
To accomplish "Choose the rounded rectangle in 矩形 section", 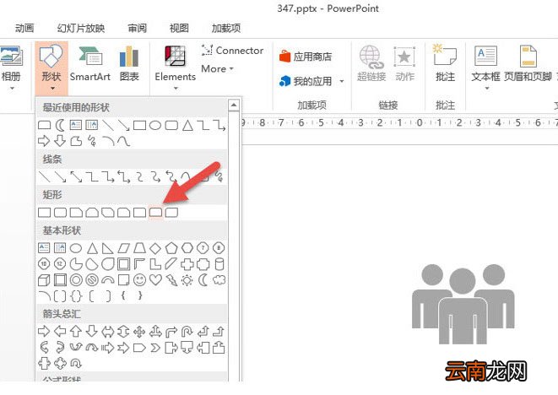I will tap(60, 213).
